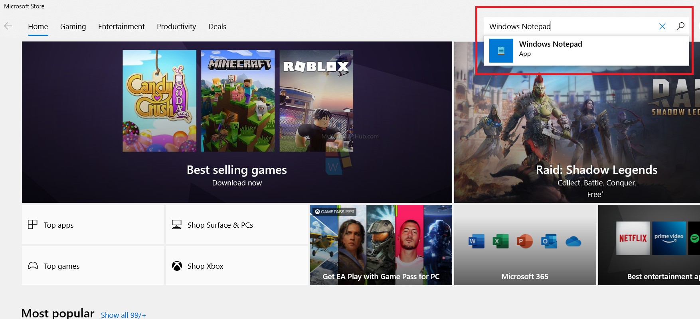
Task: Select the Xbox logo icon
Action: click(177, 266)
